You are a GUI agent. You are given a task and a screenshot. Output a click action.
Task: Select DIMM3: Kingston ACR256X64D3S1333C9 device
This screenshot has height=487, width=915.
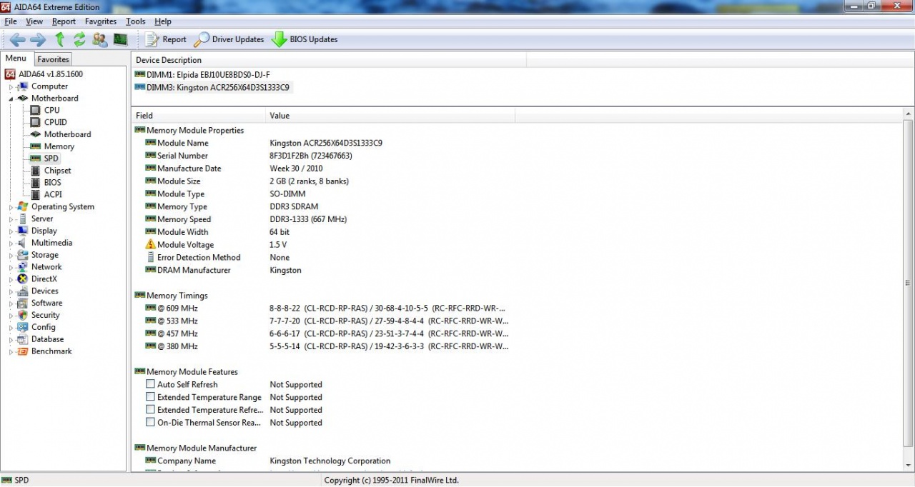coord(212,87)
